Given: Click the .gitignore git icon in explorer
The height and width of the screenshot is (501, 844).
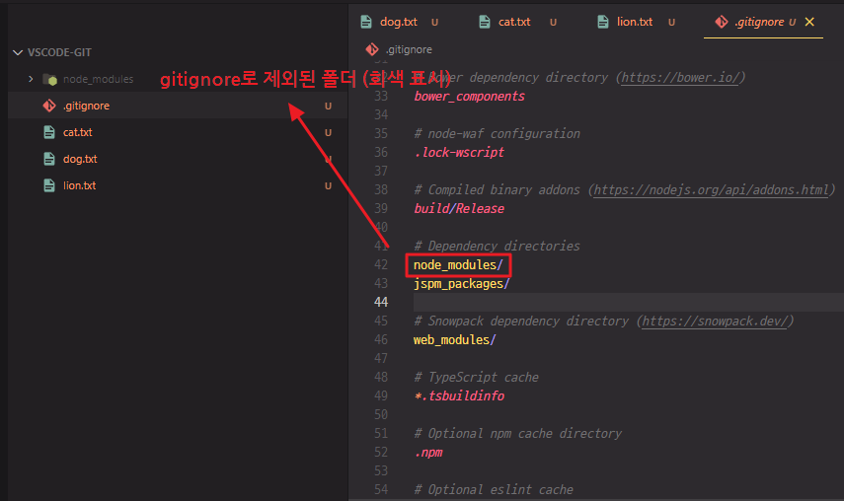Looking at the screenshot, I should click(49, 106).
